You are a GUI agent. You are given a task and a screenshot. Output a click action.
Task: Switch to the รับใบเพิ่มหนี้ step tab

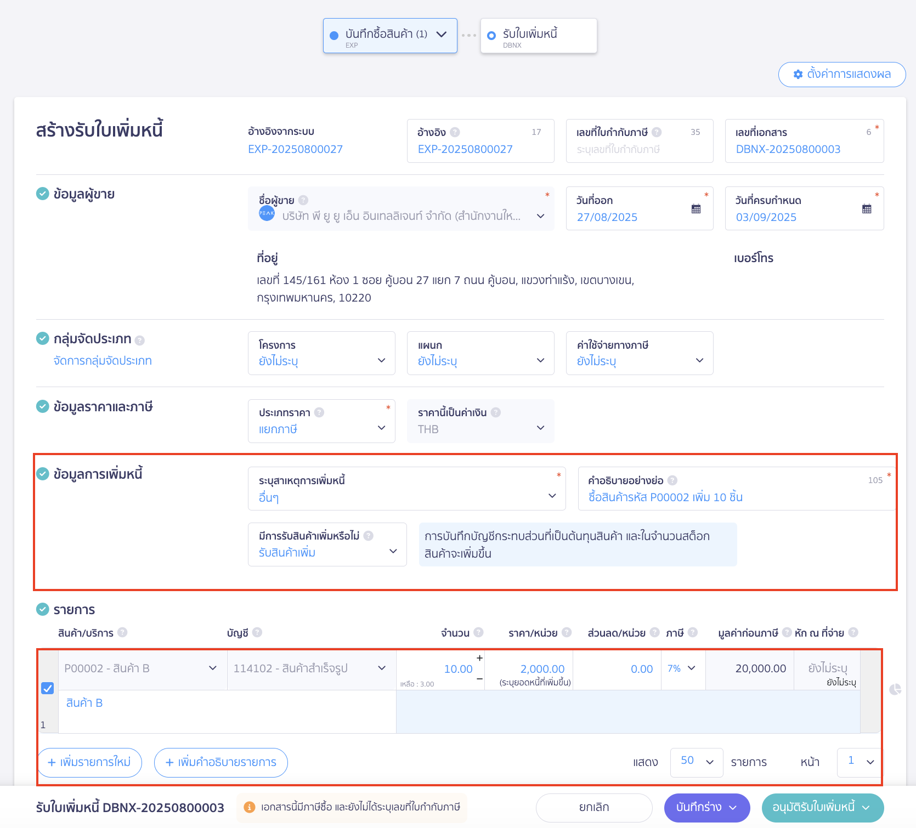(x=538, y=36)
